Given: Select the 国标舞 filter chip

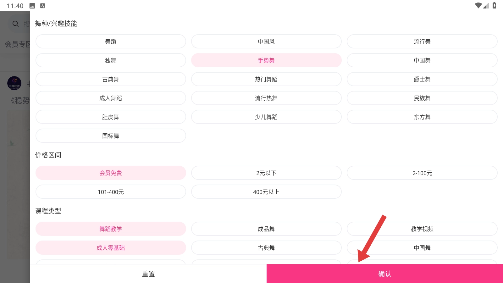Looking at the screenshot, I should (111, 136).
